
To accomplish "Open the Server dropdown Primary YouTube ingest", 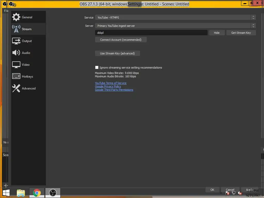I will point(175,26).
